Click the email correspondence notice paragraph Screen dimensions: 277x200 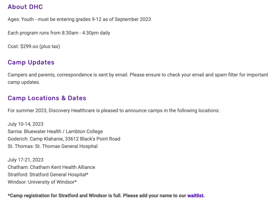pos(138,79)
